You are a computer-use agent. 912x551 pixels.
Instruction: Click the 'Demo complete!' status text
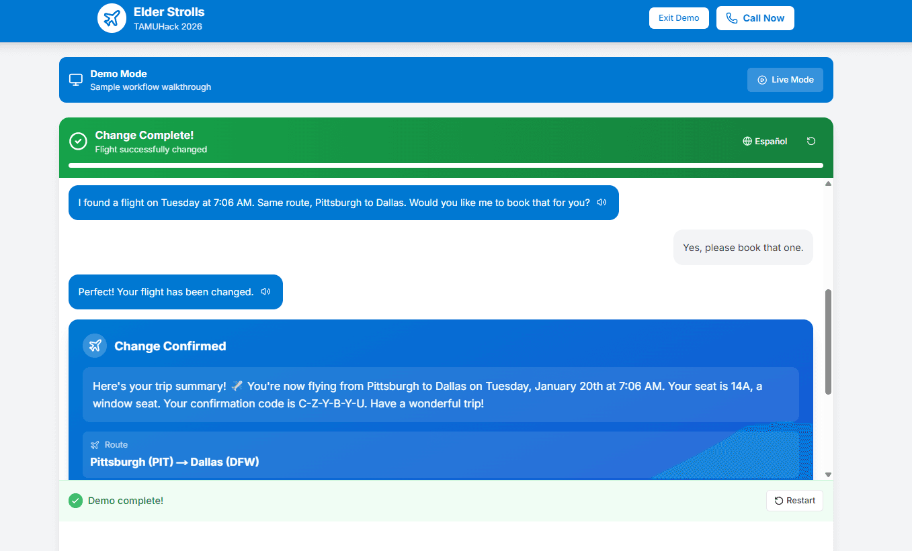click(126, 501)
